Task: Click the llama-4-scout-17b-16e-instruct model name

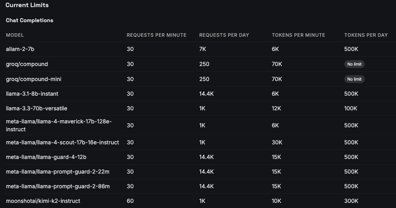Action: pos(62,143)
